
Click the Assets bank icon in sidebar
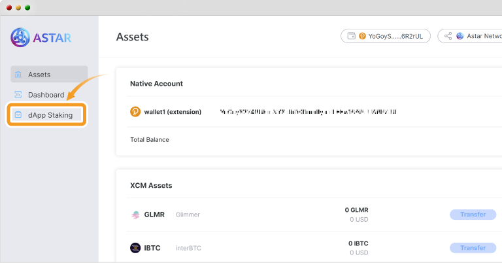(x=18, y=75)
